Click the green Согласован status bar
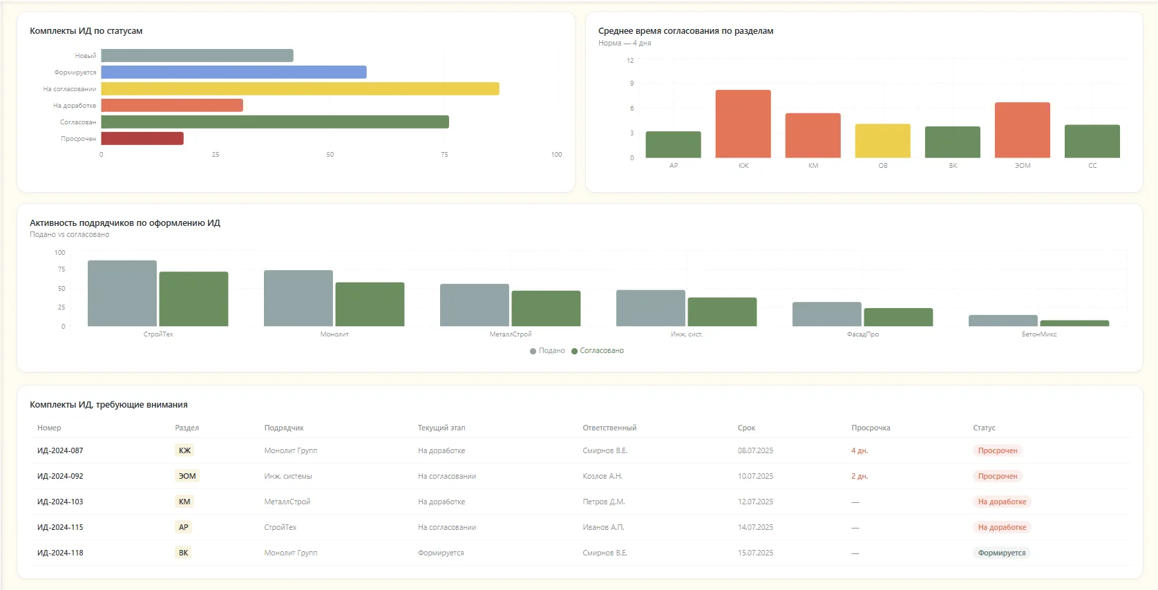The width and height of the screenshot is (1158, 590). point(275,122)
